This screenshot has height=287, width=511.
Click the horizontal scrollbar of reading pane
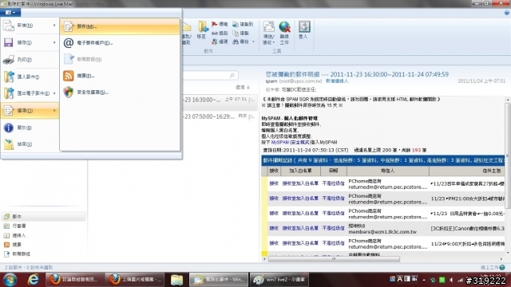coord(334,259)
